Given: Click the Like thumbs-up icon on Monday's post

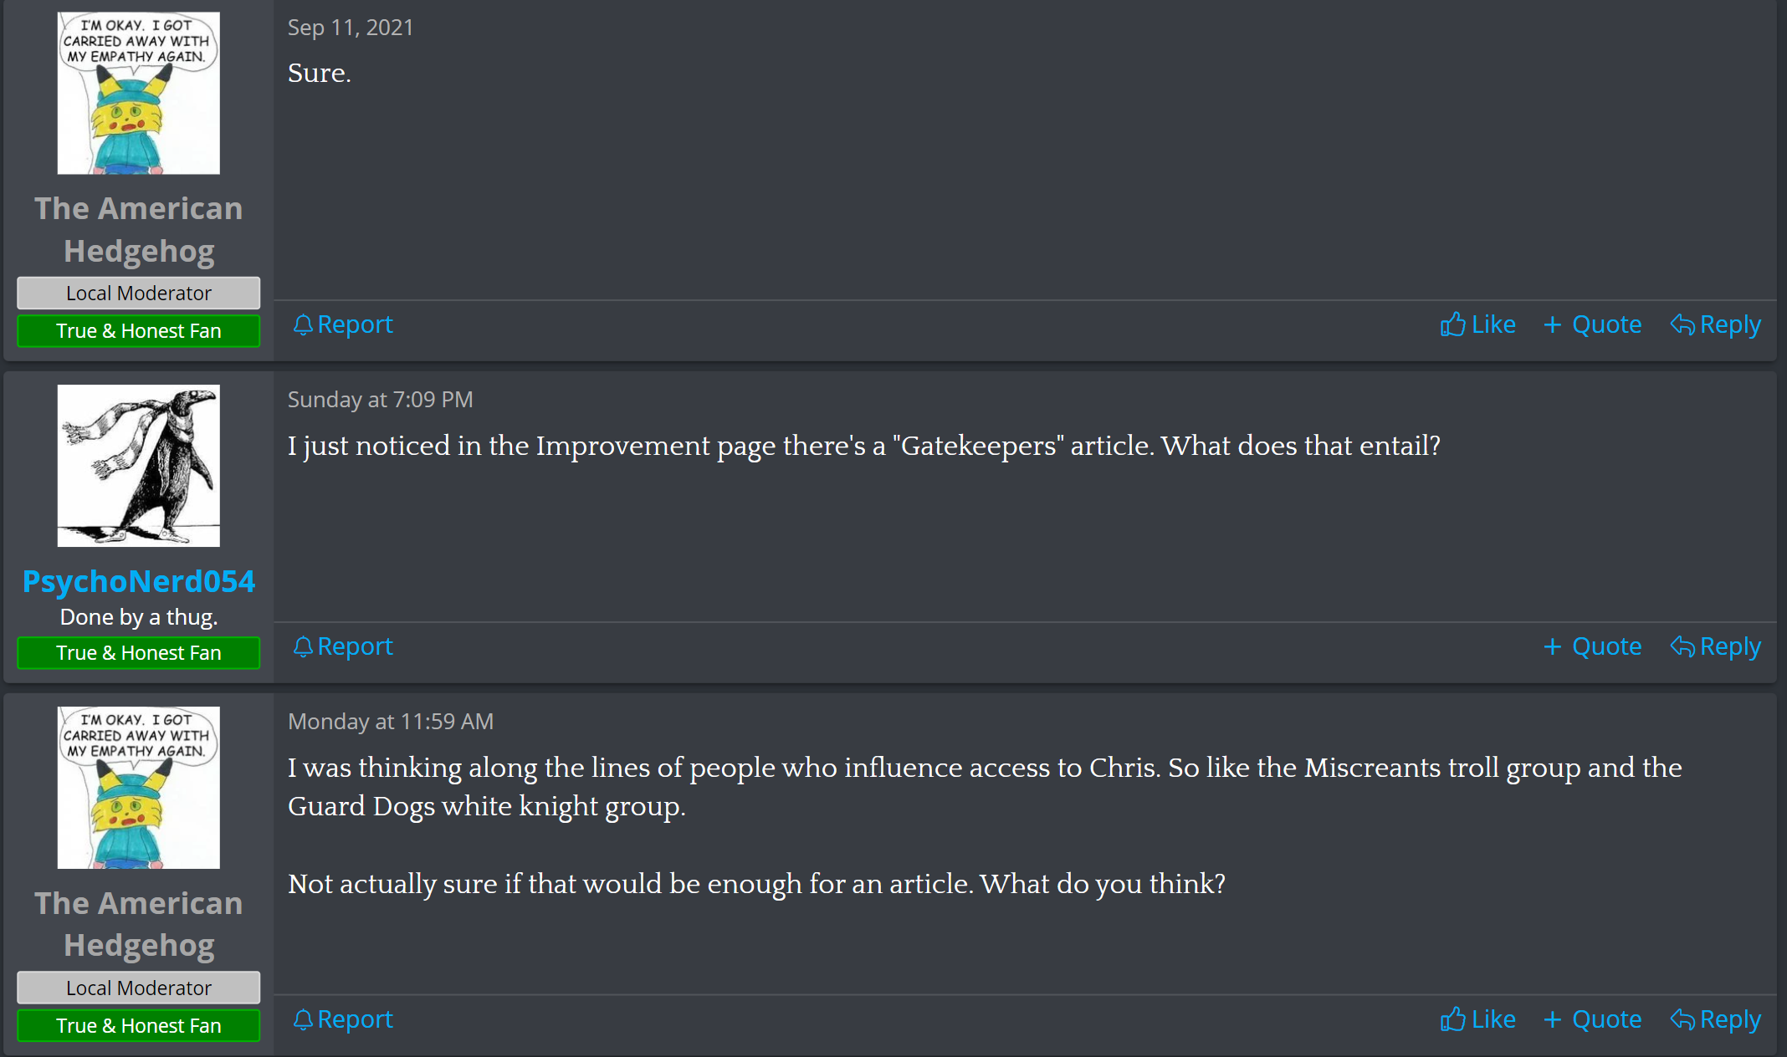Looking at the screenshot, I should [x=1453, y=1019].
